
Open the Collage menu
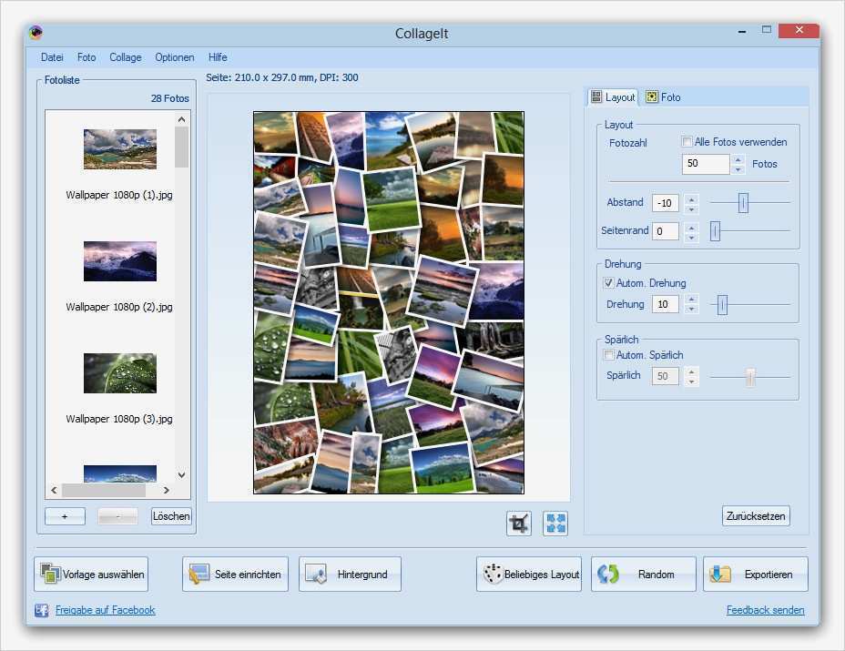tap(125, 56)
